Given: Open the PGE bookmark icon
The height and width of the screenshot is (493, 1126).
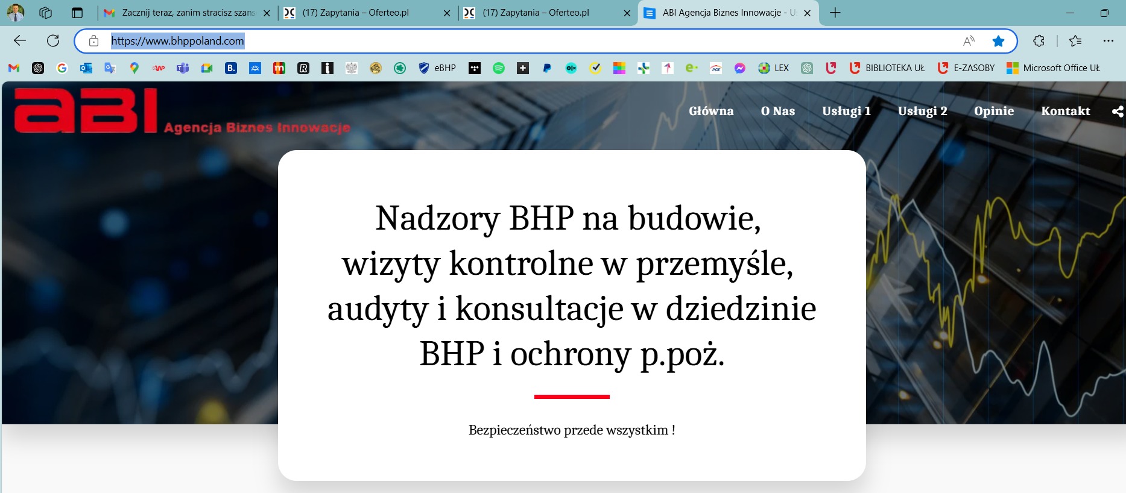Looking at the screenshot, I should click(x=716, y=68).
